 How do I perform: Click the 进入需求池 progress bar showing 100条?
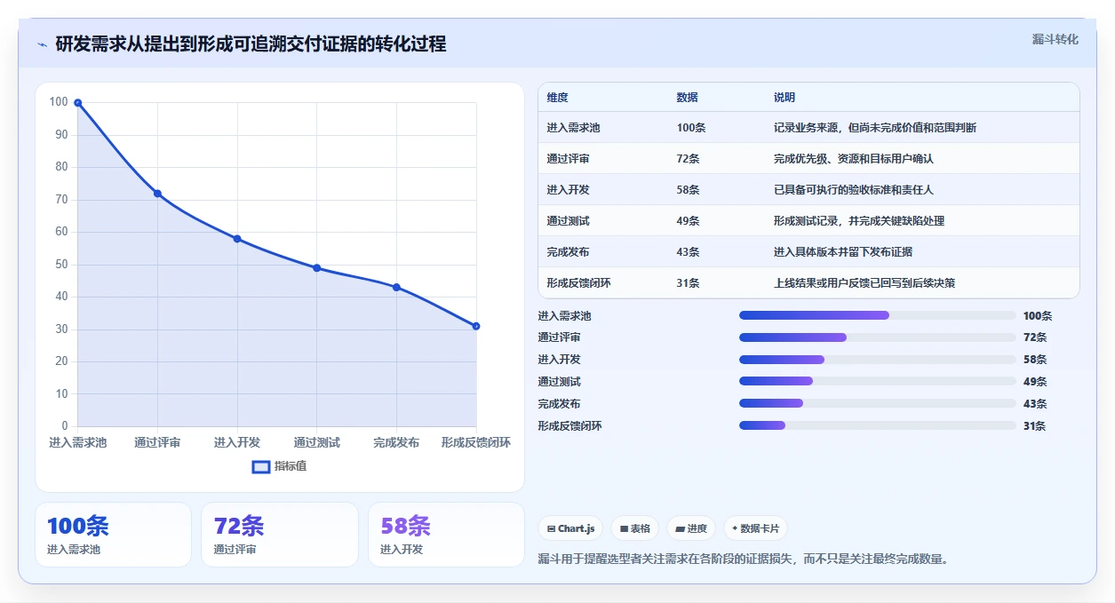pos(878,315)
